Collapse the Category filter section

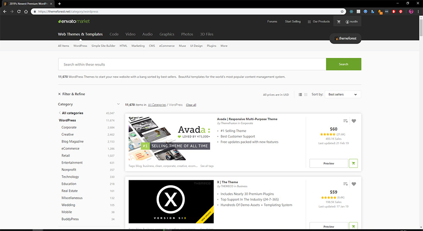coord(118,104)
